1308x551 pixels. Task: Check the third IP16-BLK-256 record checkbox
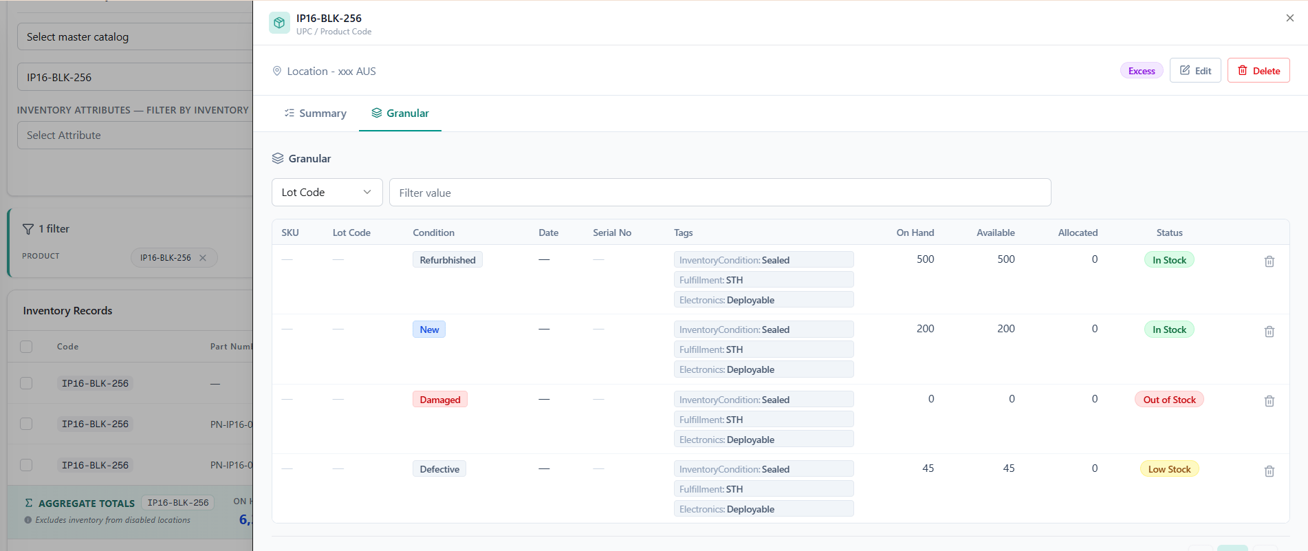point(26,465)
